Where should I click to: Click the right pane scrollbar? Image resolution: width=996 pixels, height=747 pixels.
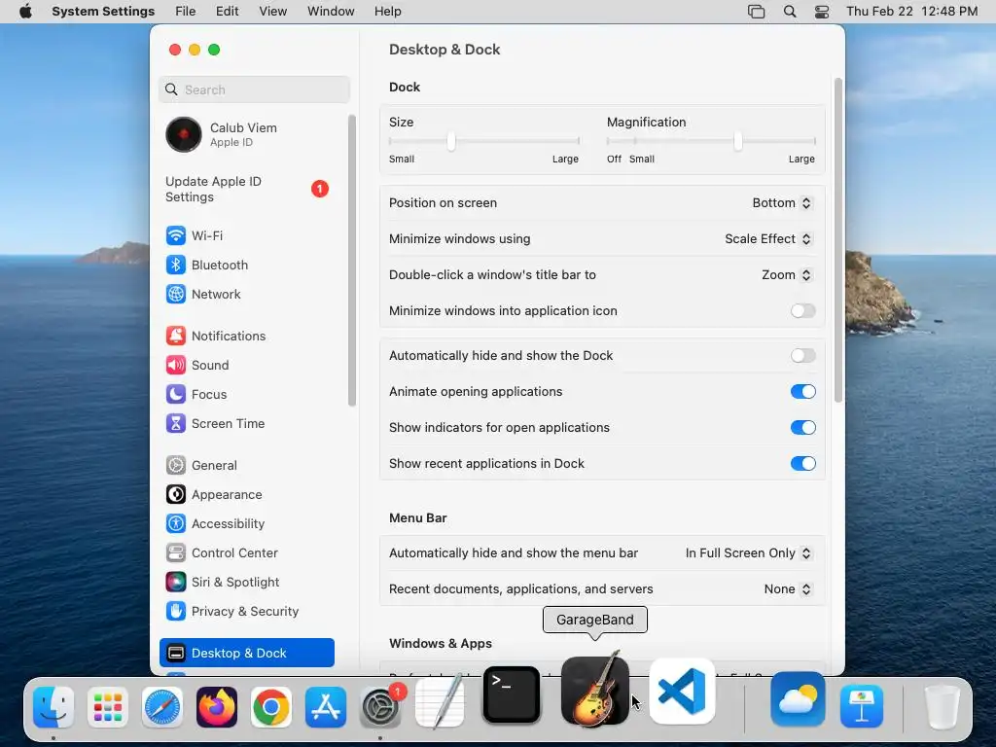(x=837, y=239)
